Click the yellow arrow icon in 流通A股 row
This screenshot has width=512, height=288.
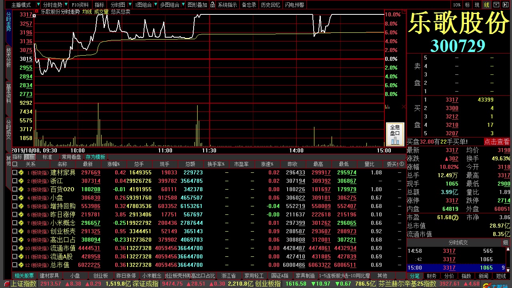[21, 256]
